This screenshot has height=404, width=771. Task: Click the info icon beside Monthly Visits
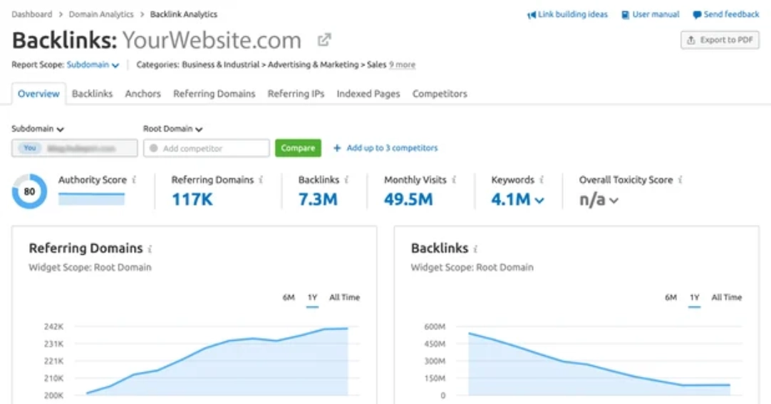pyautogui.click(x=454, y=181)
